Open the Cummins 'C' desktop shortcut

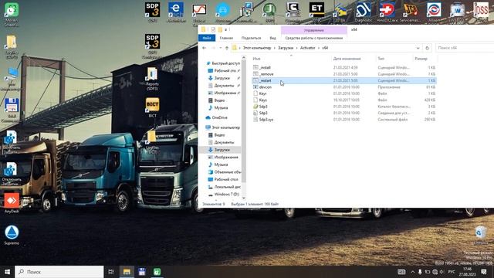tap(293, 12)
